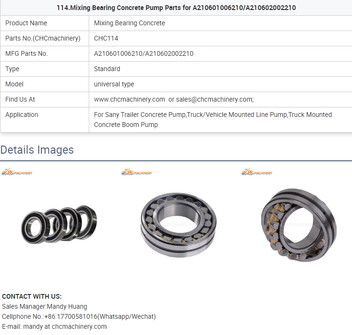Click the CONTACT WITH US heading
Viewport: 352px width, 335px height.
[x=31, y=296]
